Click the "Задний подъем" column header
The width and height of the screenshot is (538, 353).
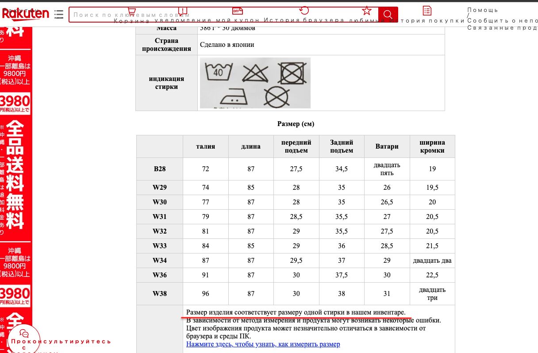coord(342,146)
